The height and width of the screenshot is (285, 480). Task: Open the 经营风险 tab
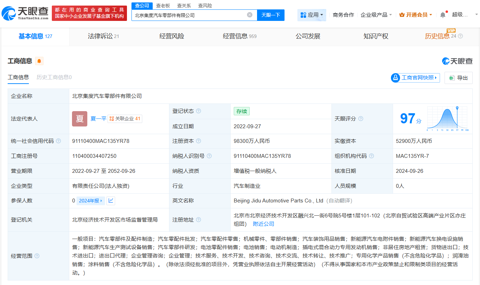172,36
